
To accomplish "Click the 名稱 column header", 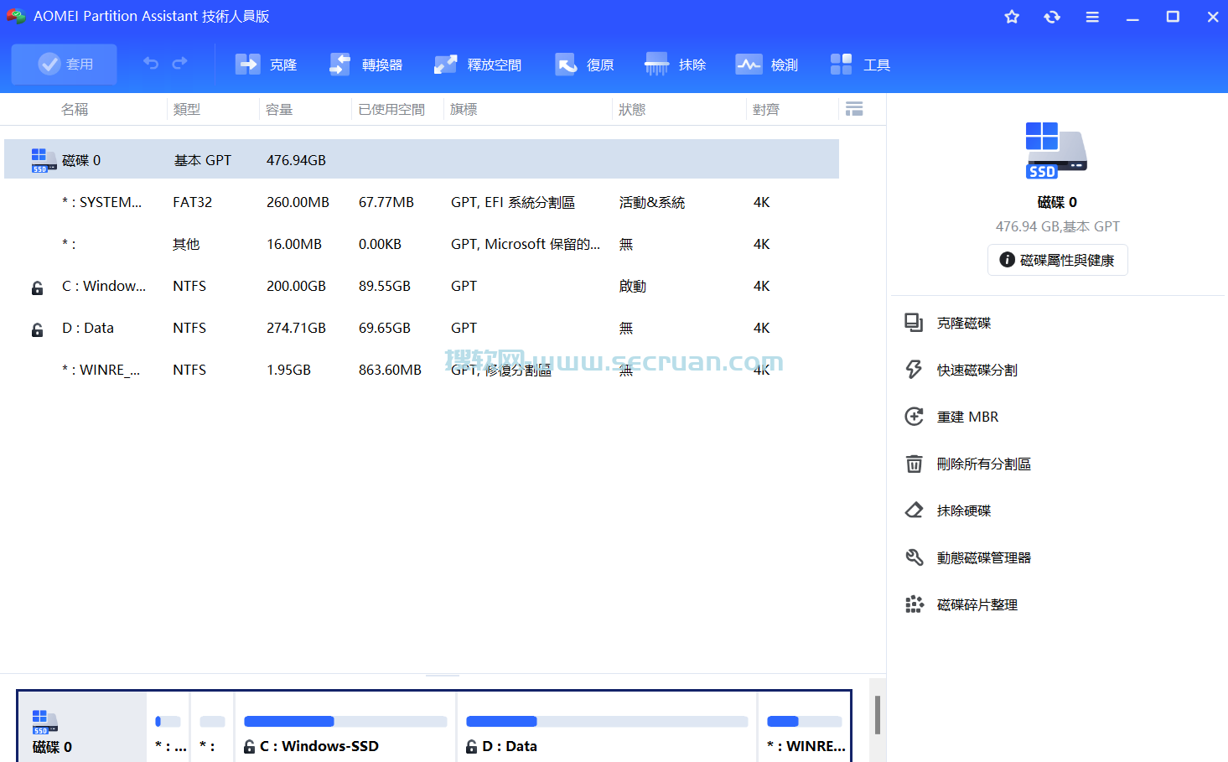I will [x=75, y=109].
